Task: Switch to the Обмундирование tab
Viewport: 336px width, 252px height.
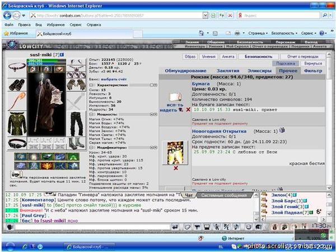Action: tap(185, 71)
